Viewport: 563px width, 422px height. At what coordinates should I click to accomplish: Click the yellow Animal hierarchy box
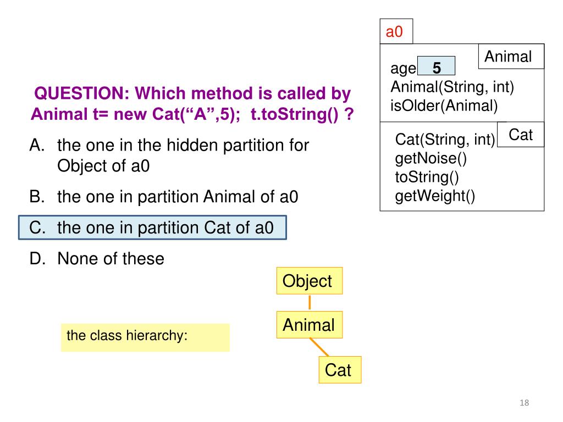310,325
